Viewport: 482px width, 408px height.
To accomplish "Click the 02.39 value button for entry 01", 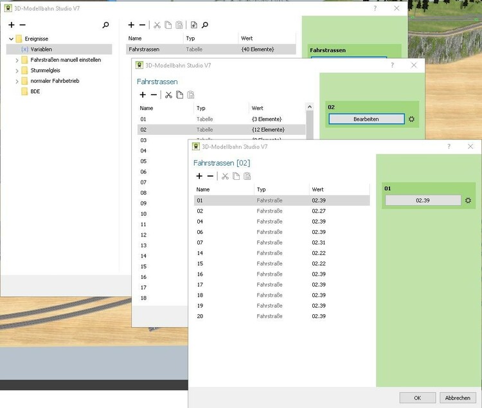I will [x=423, y=200].
